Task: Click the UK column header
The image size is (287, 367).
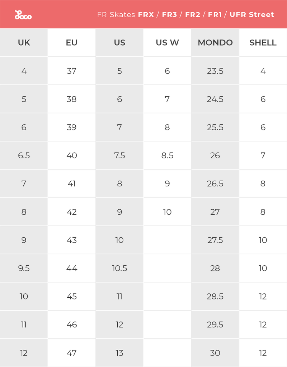Action: tap(24, 43)
